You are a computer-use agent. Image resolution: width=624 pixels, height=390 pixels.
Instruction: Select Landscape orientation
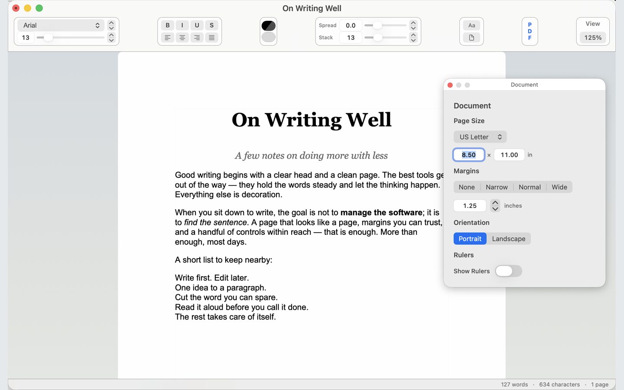point(509,239)
